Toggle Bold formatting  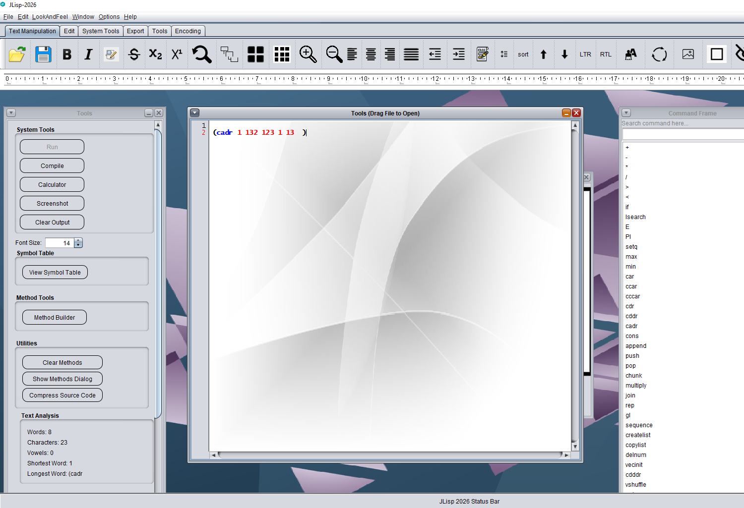[67, 54]
